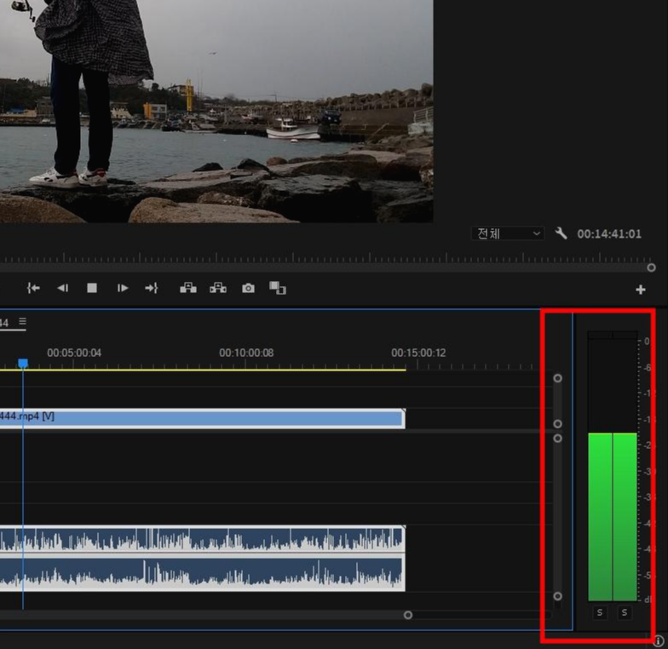Open the Comparison View icon

278,288
